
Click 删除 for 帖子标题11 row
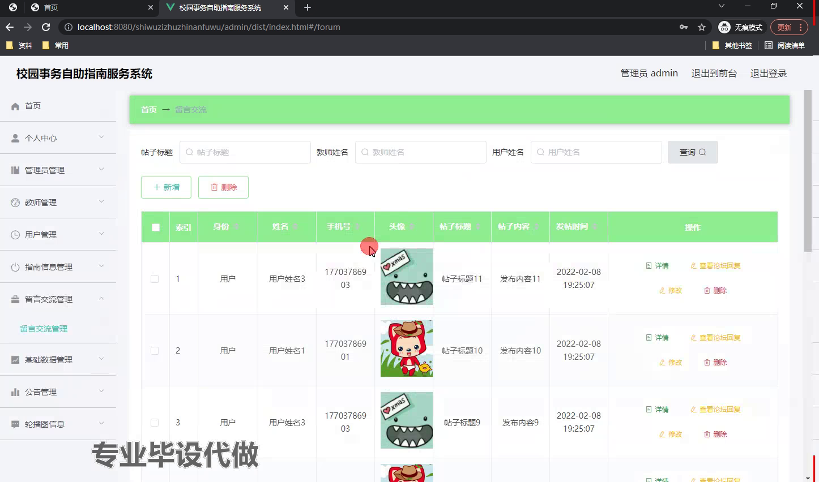715,291
